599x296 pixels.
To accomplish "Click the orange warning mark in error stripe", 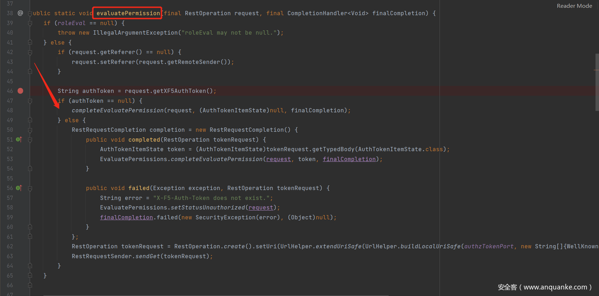I will pyautogui.click(x=596, y=70).
